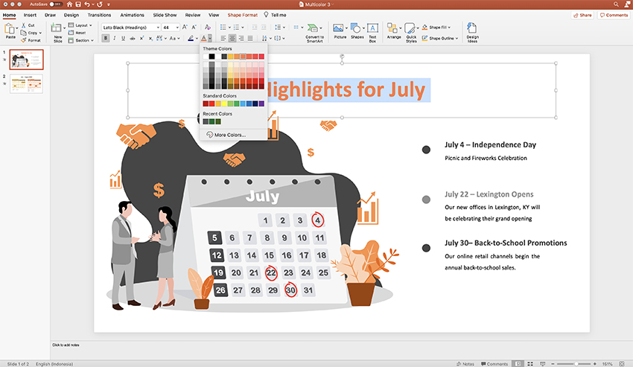The height and width of the screenshot is (367, 633).
Task: Pick yellow from the Standard Colors row
Action: click(x=224, y=103)
